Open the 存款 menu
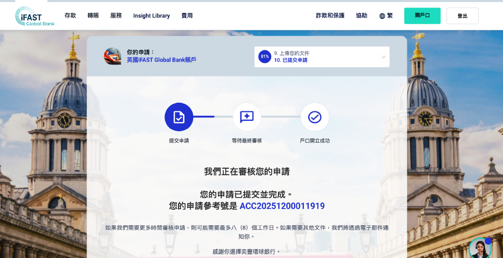This screenshot has height=258, width=503. (x=70, y=16)
